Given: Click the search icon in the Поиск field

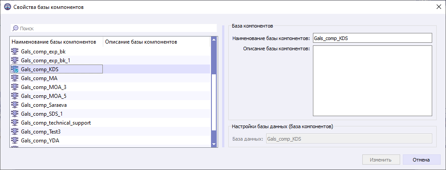Looking at the screenshot, I should point(16,28).
